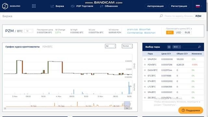Toggle favorites star filter in Выбор пары
The image size is (208, 117).
click(169, 47)
